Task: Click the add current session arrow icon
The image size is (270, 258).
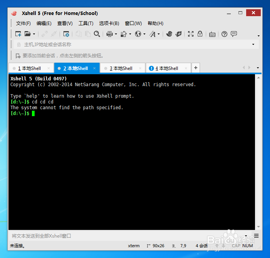Action: click(x=18, y=56)
